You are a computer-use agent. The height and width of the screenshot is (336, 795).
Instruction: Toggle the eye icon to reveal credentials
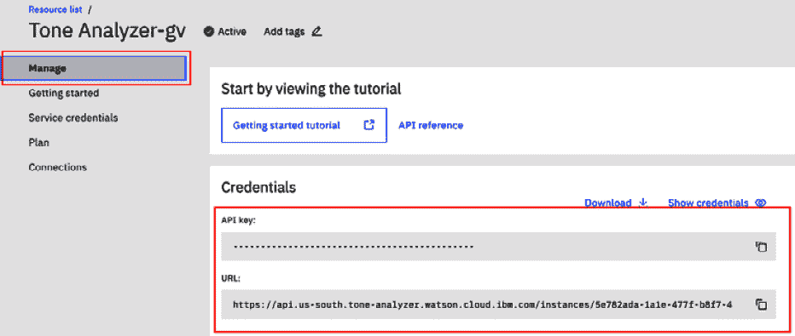click(x=760, y=202)
